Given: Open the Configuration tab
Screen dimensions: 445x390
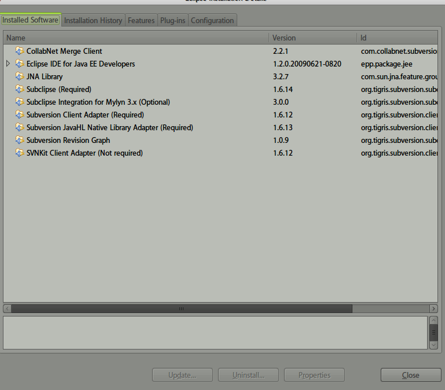Looking at the screenshot, I should [x=212, y=20].
